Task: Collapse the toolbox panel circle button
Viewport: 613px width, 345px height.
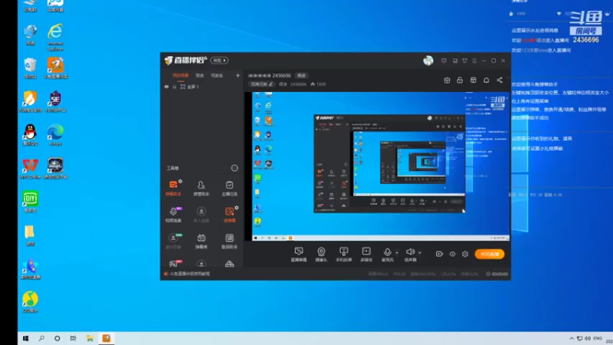Action: (234, 168)
